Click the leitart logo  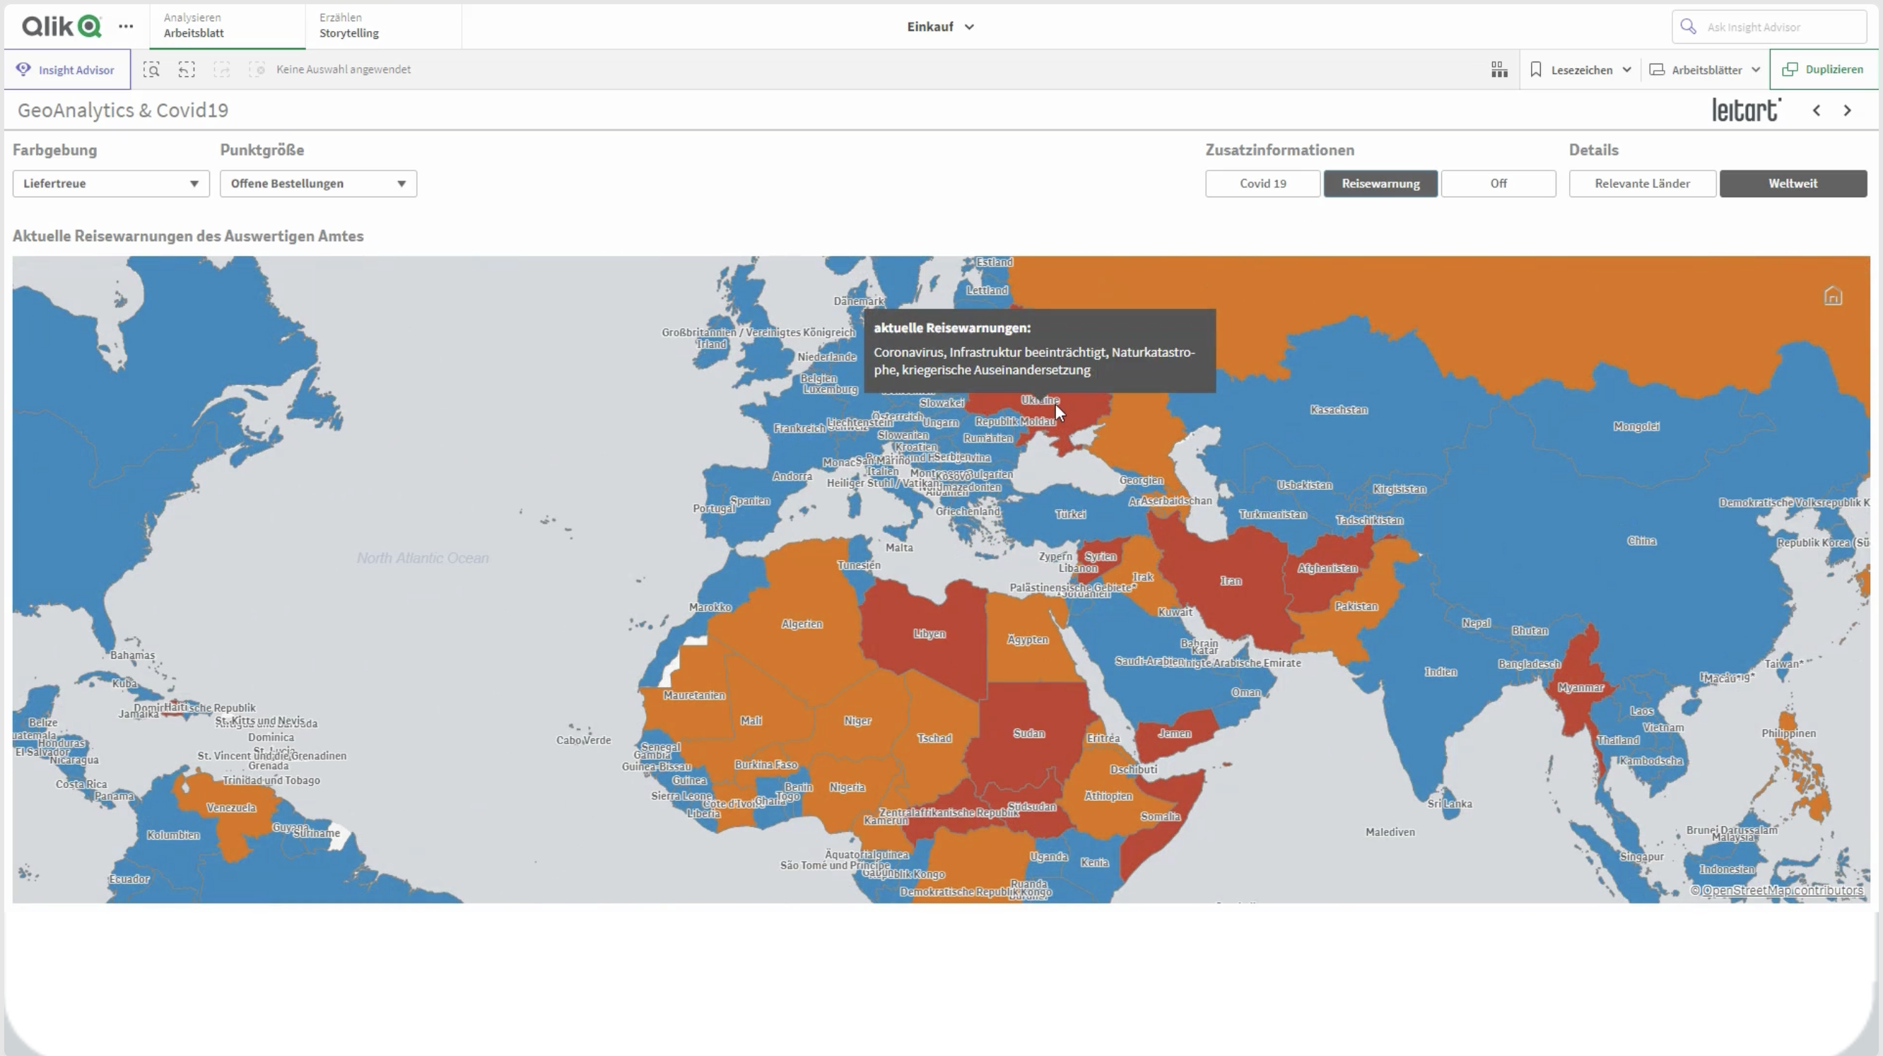(1747, 110)
